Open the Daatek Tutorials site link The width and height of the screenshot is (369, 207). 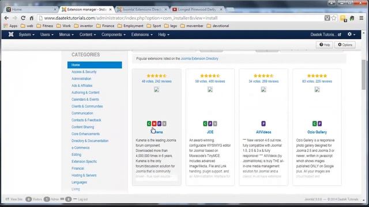coord(325,34)
